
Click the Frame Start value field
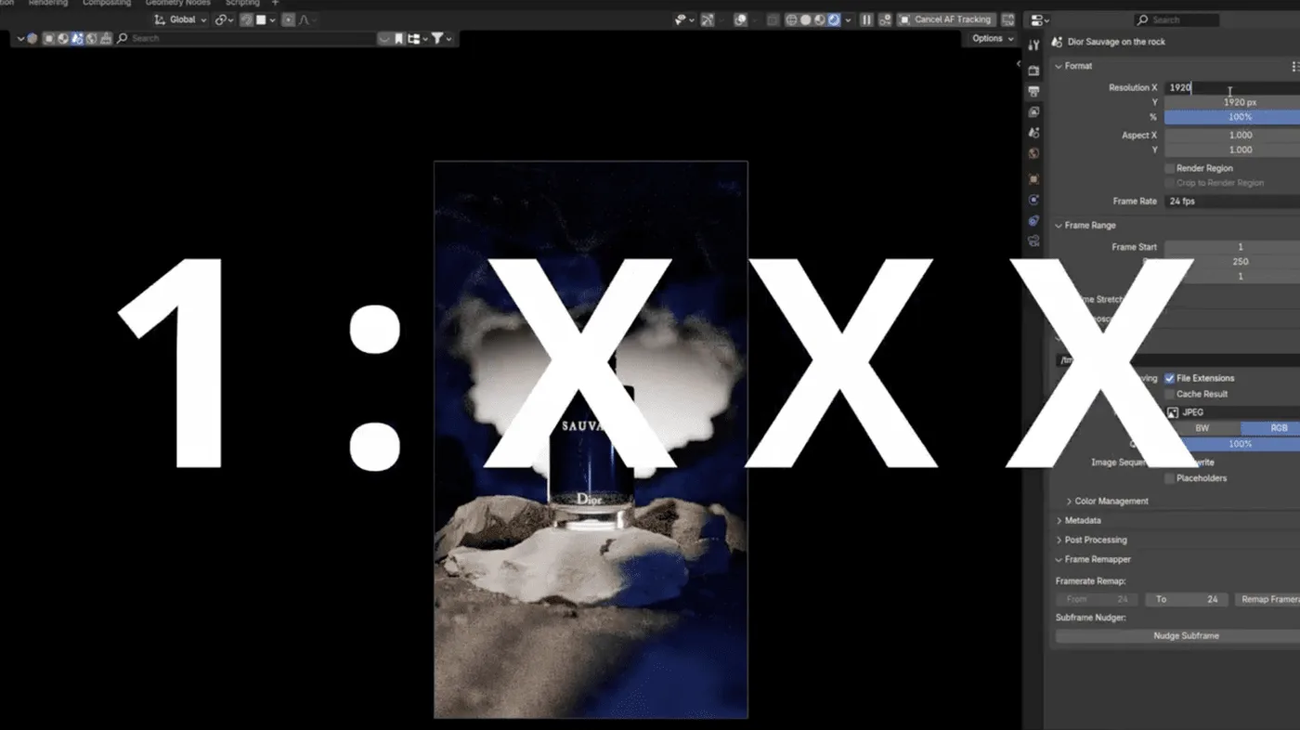(1232, 247)
